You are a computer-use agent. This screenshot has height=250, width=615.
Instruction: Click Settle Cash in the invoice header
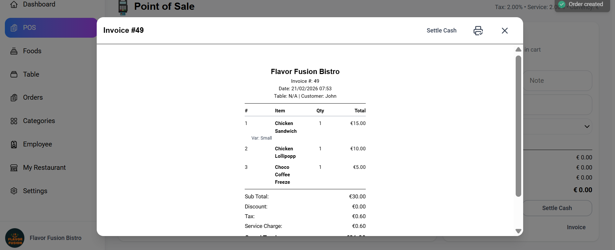(x=441, y=30)
